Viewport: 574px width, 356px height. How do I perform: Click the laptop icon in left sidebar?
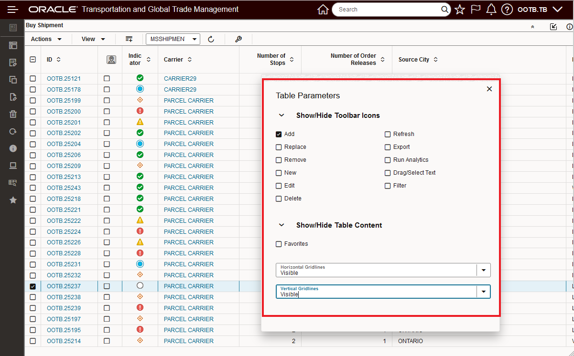click(x=13, y=166)
